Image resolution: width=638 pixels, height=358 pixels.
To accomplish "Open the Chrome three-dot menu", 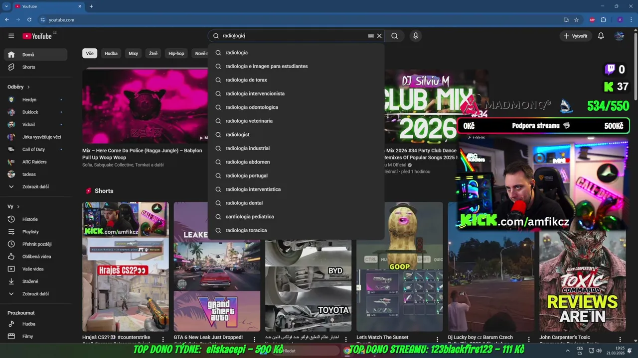I will 631,20.
